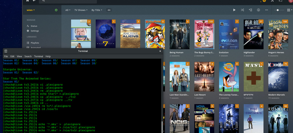This screenshot has height=133, width=293.
Task: Open the Terminal File menu
Action: (x=6, y=56)
